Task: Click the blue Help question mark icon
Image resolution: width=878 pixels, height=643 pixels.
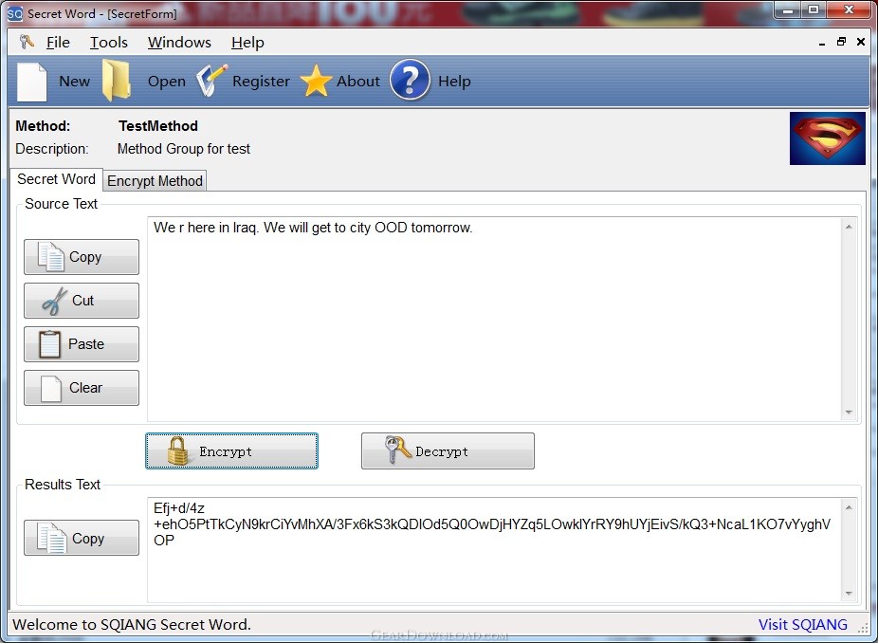Action: [x=410, y=80]
